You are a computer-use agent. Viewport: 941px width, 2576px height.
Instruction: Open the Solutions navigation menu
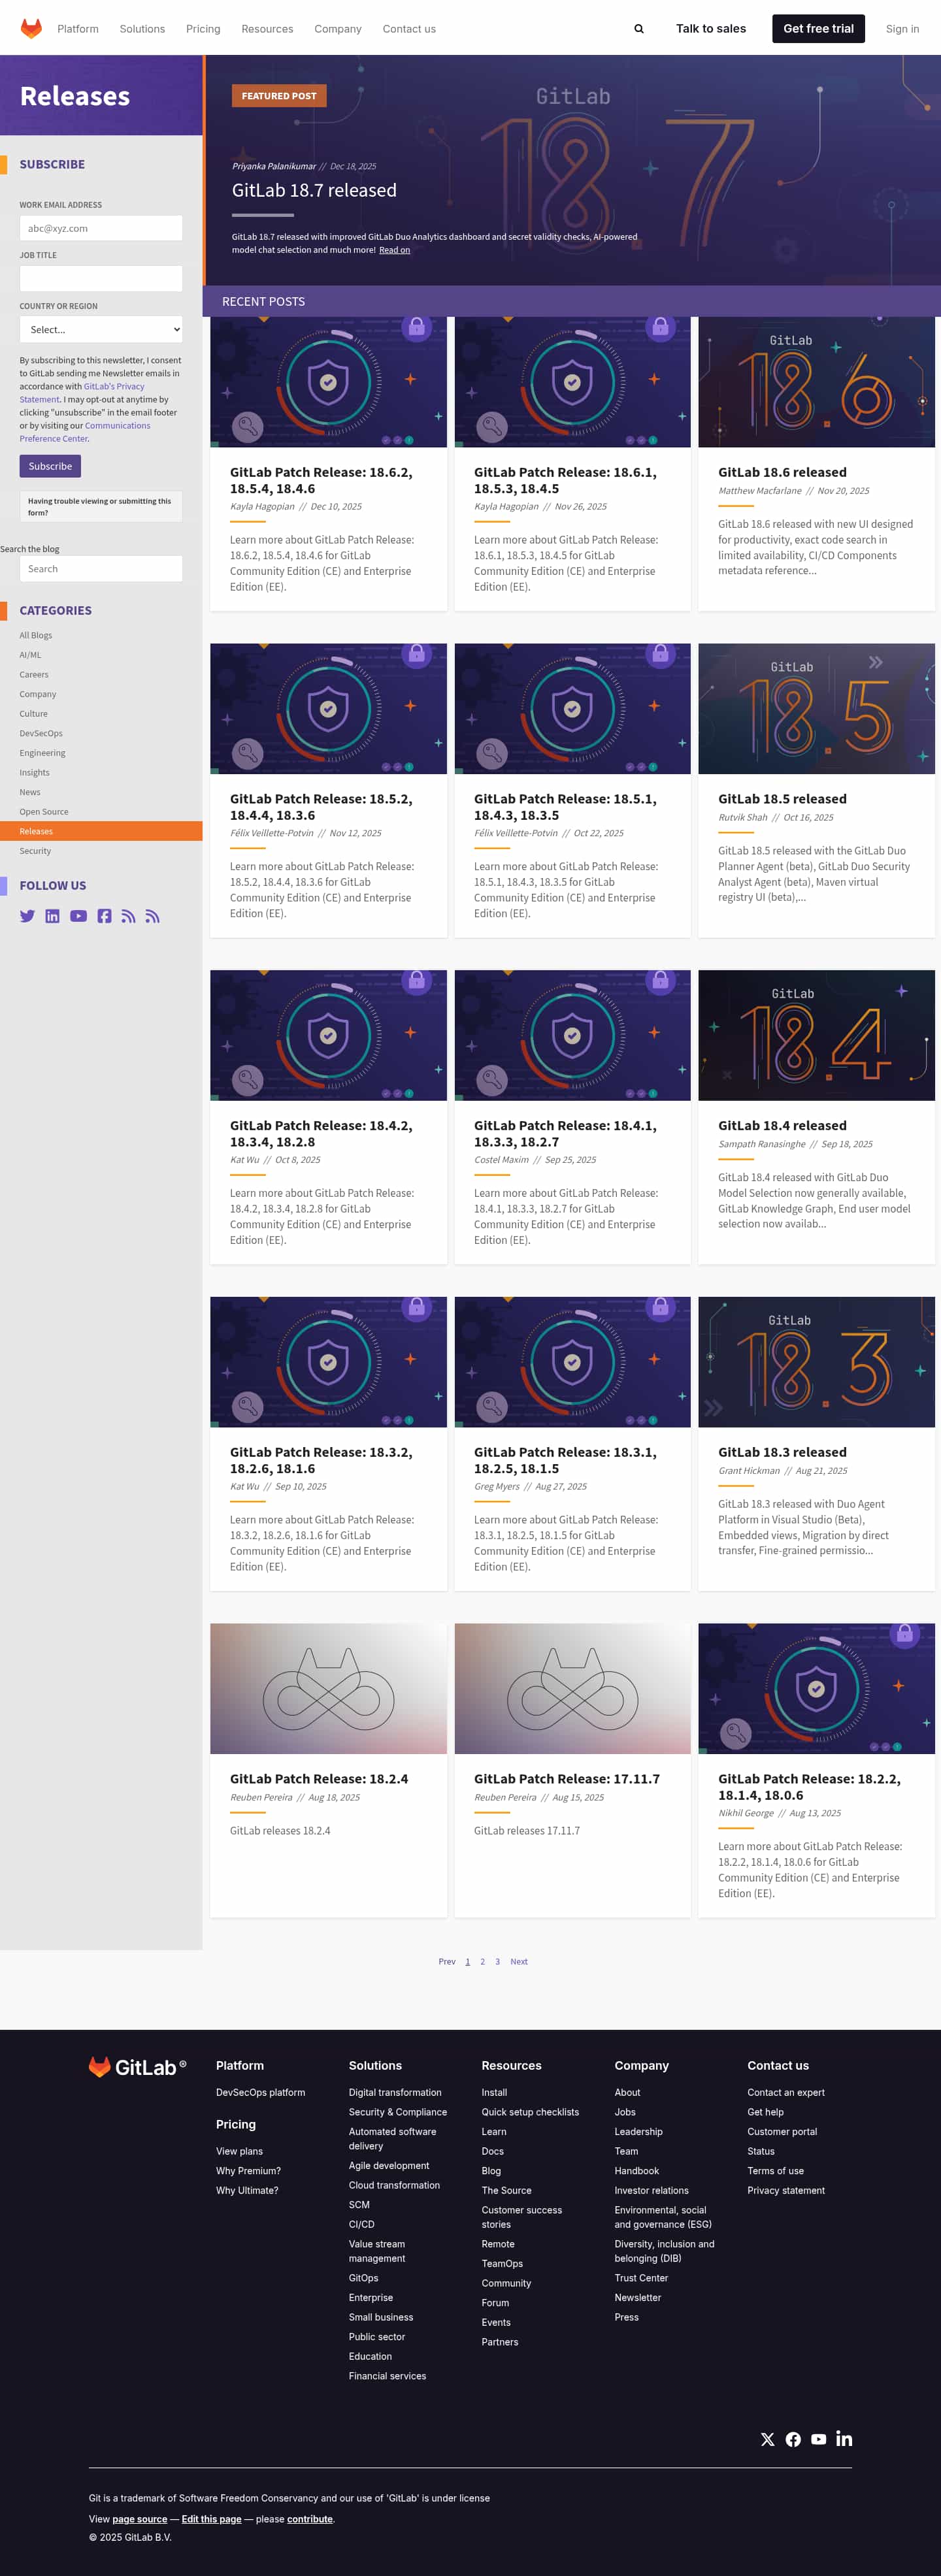point(142,29)
